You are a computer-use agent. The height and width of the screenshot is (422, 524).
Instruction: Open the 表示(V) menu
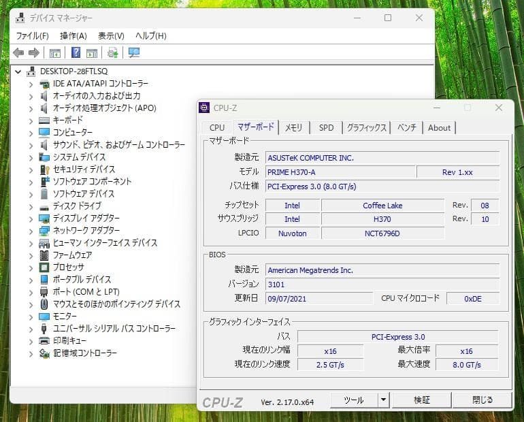112,36
